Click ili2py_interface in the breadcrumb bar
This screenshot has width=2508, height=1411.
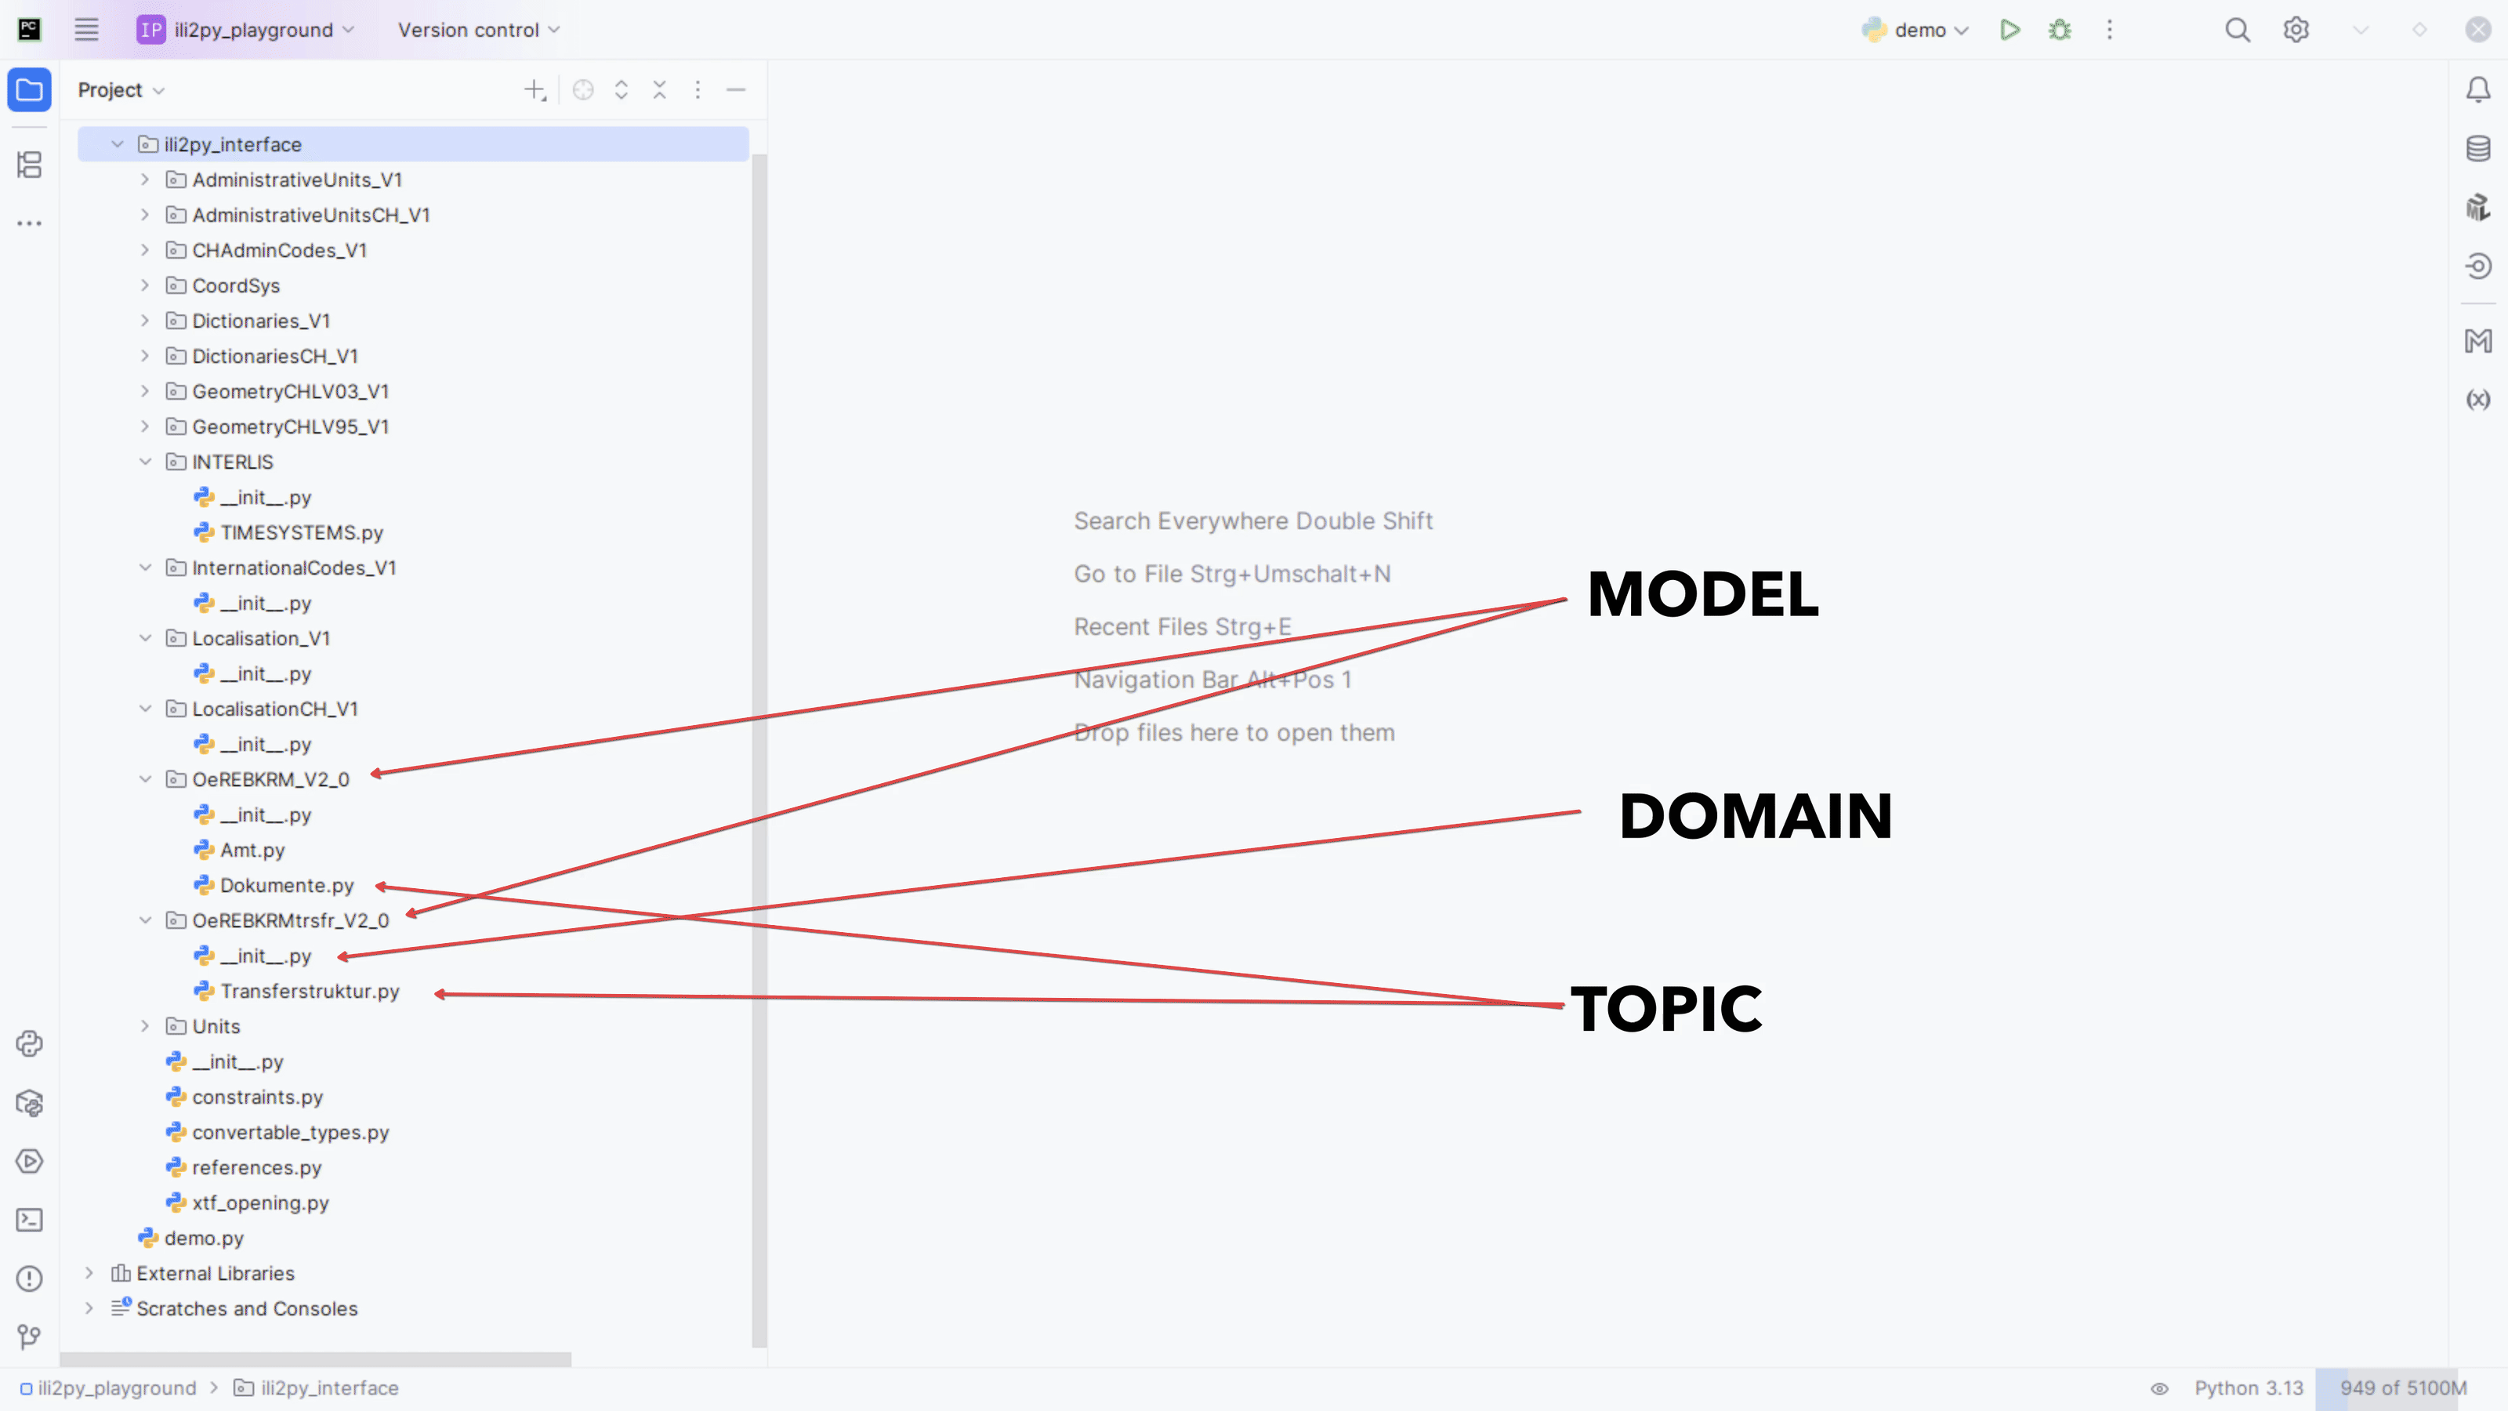click(329, 1388)
